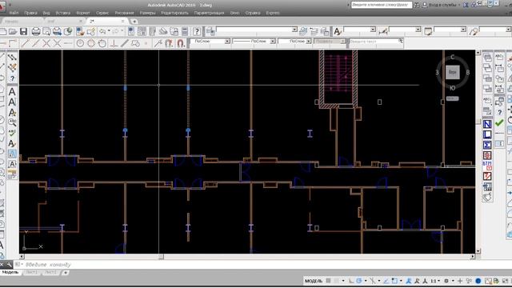Toggle Ortho mode in status bar
The width and height of the screenshot is (512, 288).
[x=351, y=281]
